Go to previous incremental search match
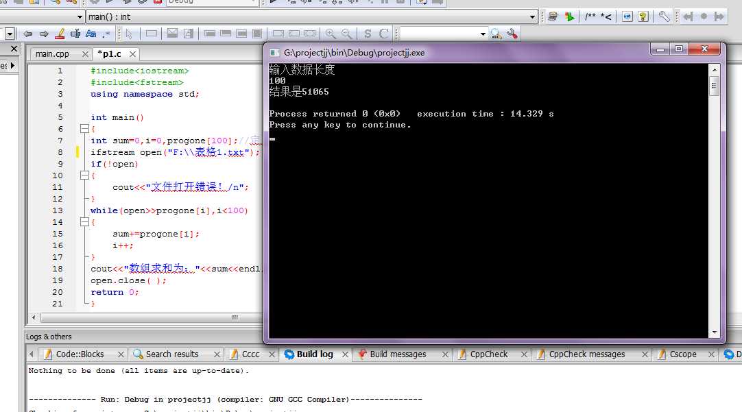Screen dimensions: 742x412 (x=28, y=34)
